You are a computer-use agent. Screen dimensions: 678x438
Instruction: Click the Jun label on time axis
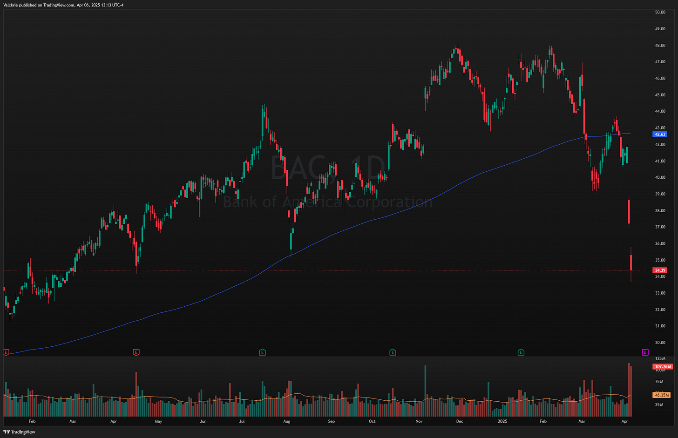point(203,421)
